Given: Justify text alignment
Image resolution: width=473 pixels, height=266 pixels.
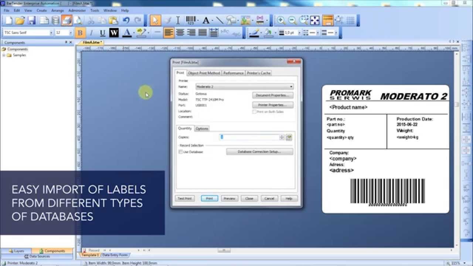Looking at the screenshot, I should pyautogui.click(x=203, y=33).
